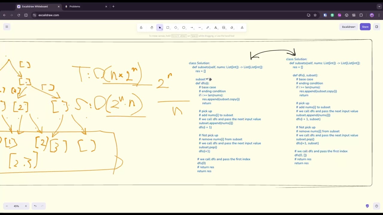Close the Problems tab

coord(106,6)
